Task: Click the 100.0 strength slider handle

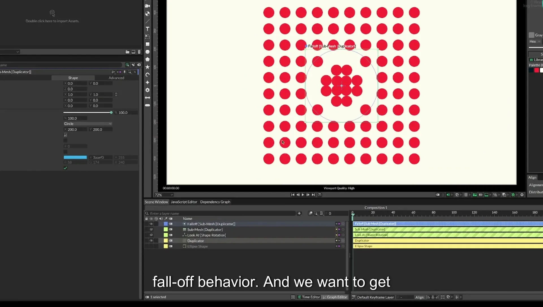Action: 111,113
